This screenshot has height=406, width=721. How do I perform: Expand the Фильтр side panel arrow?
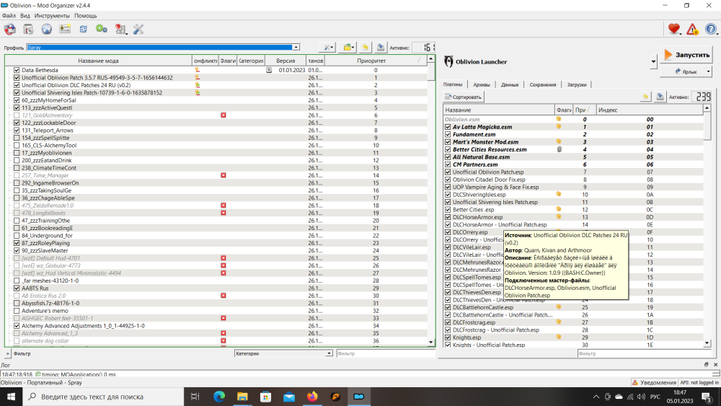pos(7,353)
